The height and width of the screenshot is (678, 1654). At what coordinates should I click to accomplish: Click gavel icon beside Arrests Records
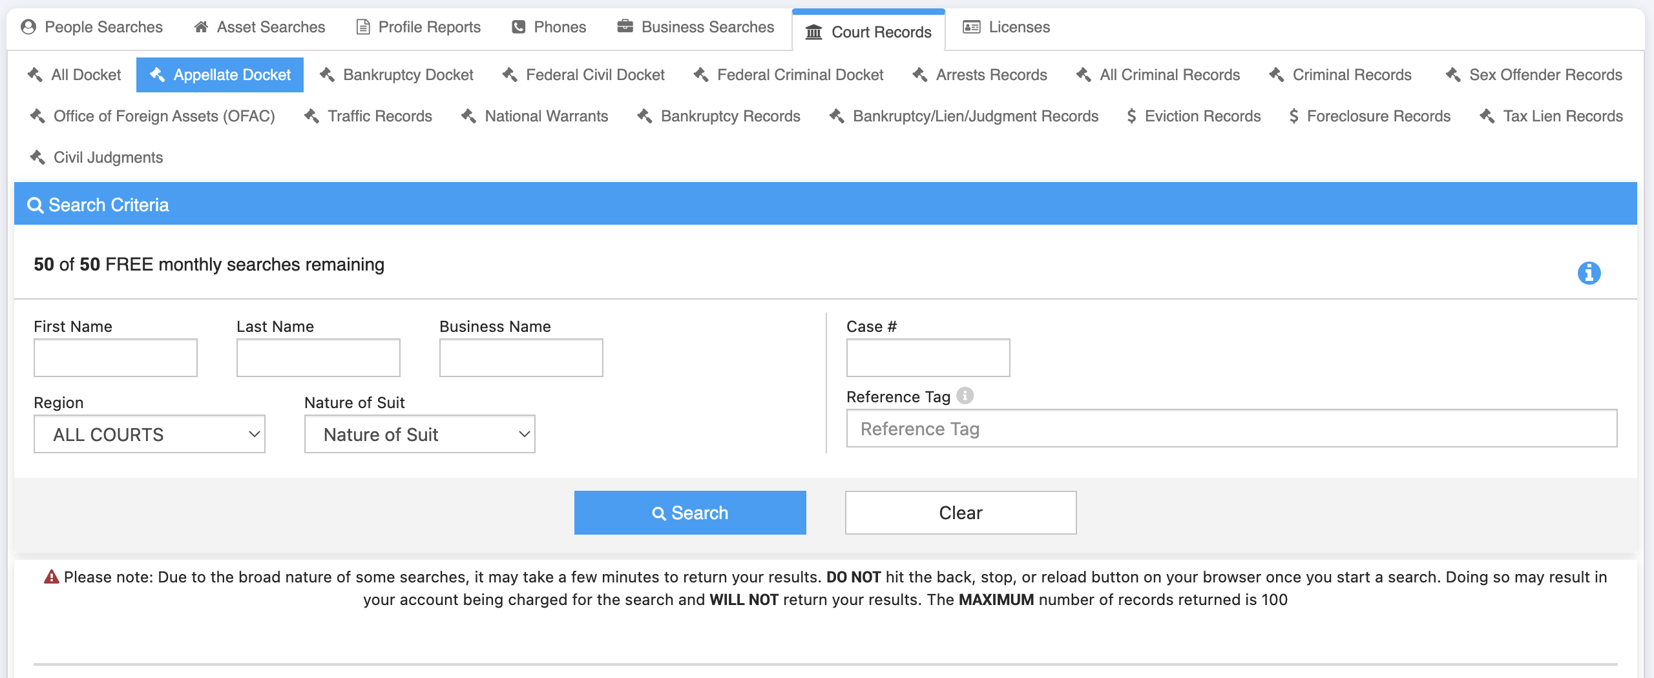(x=920, y=75)
